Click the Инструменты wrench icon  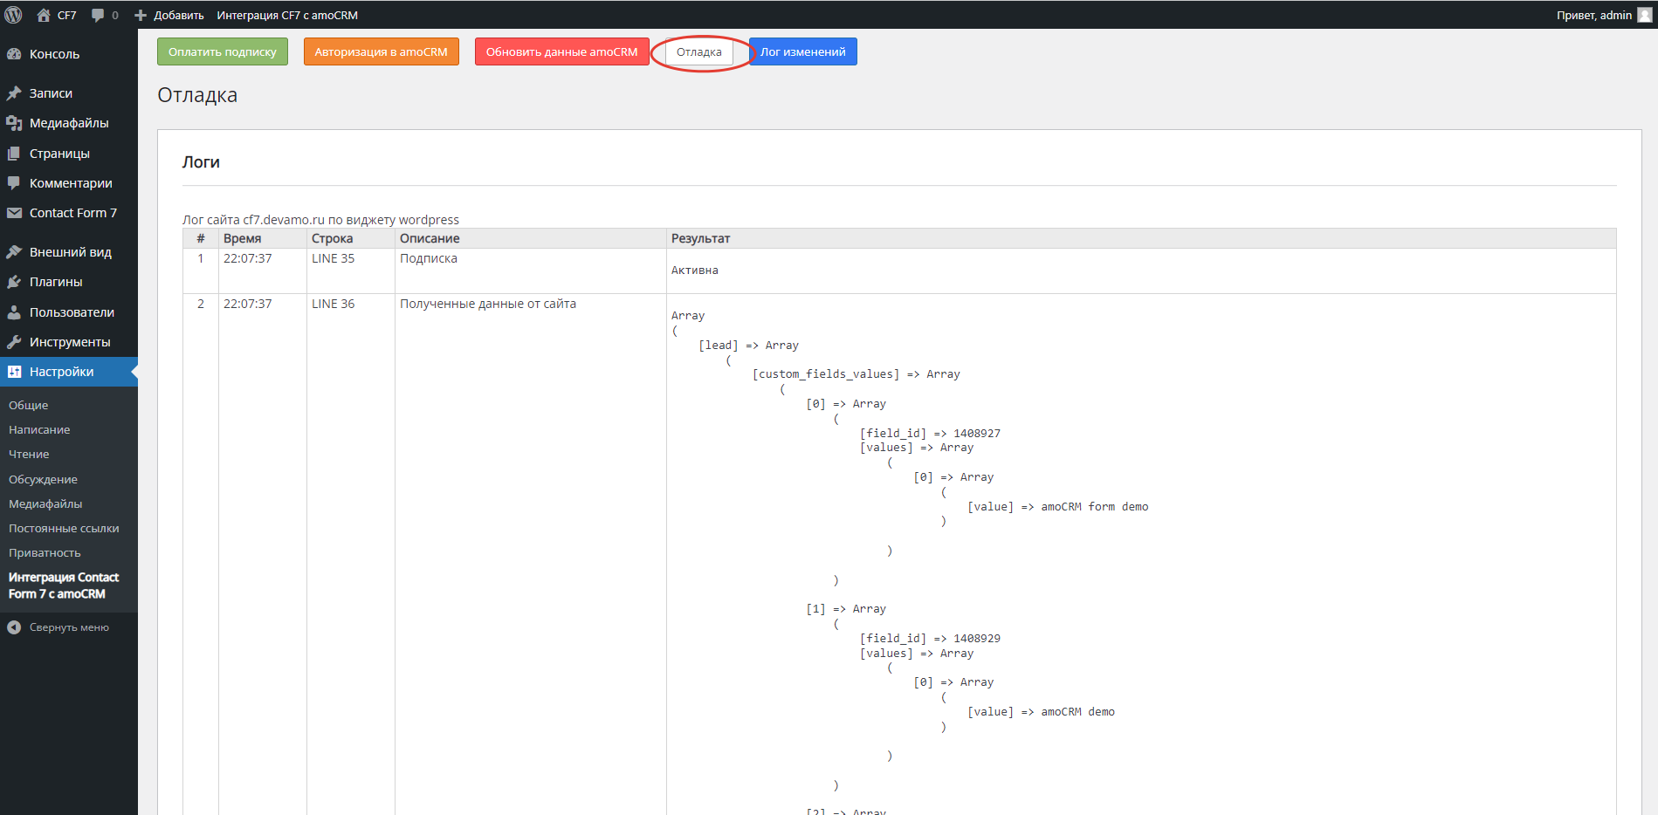point(14,342)
